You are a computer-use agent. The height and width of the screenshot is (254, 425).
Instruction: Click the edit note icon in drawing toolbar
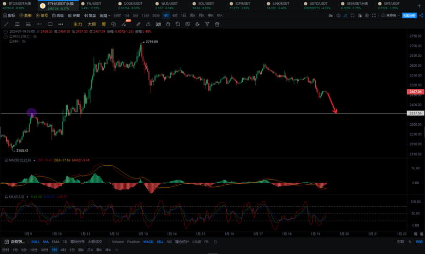187,25
